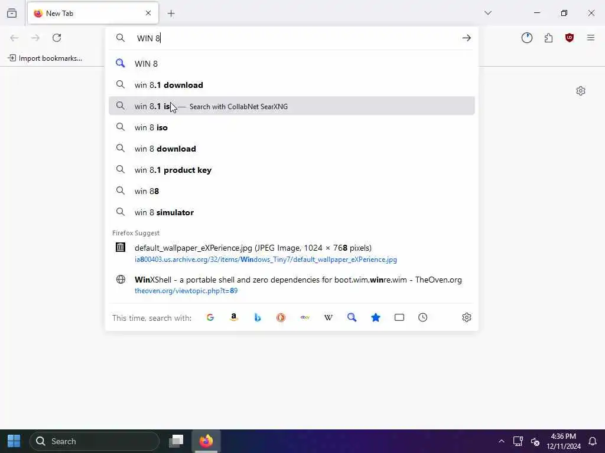The width and height of the screenshot is (605, 453).
Task: Restore down the Firefox window
Action: coord(564,13)
